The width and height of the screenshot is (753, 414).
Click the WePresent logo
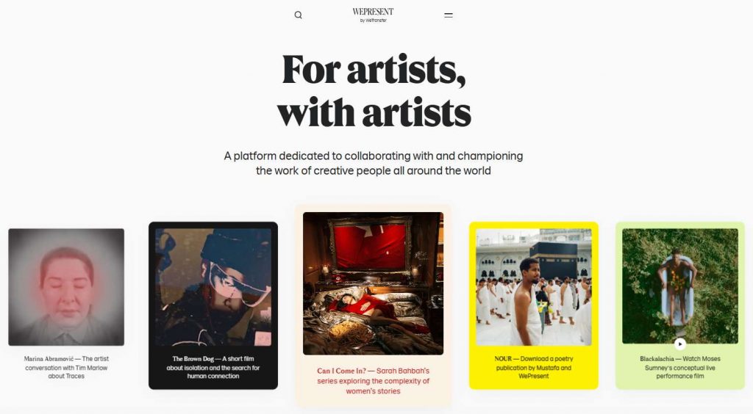(373, 15)
